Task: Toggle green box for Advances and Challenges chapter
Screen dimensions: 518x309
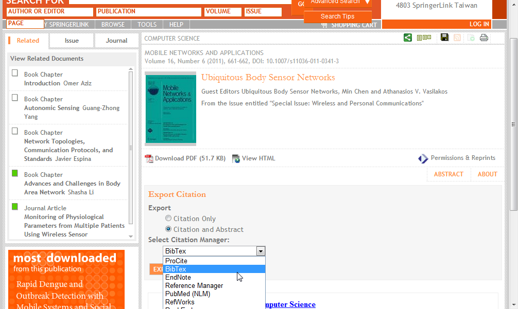Action: [15, 173]
